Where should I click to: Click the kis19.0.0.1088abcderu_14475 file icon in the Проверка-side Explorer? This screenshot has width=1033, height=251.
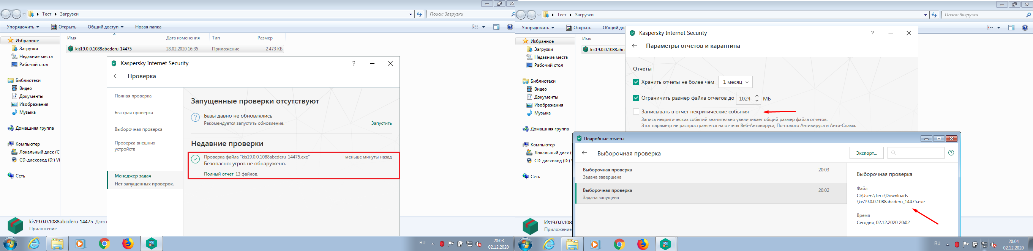point(71,49)
